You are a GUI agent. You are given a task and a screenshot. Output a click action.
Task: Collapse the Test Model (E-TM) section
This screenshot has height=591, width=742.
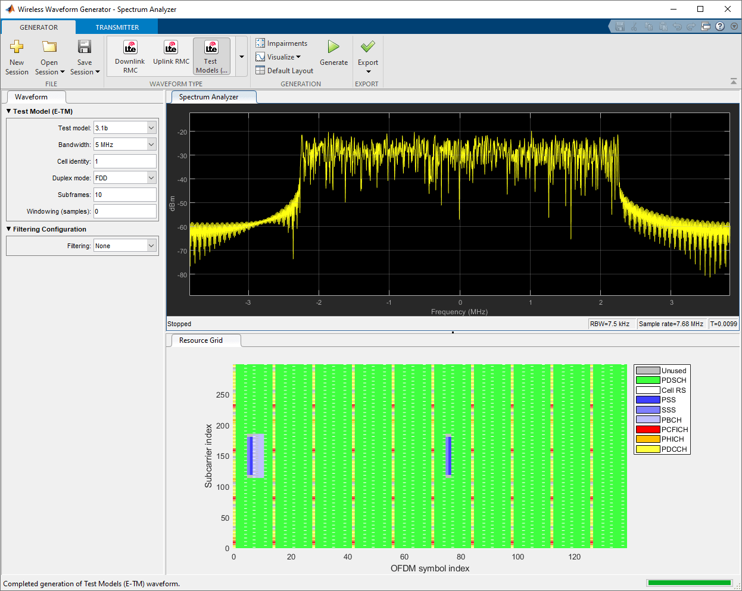pos(9,111)
